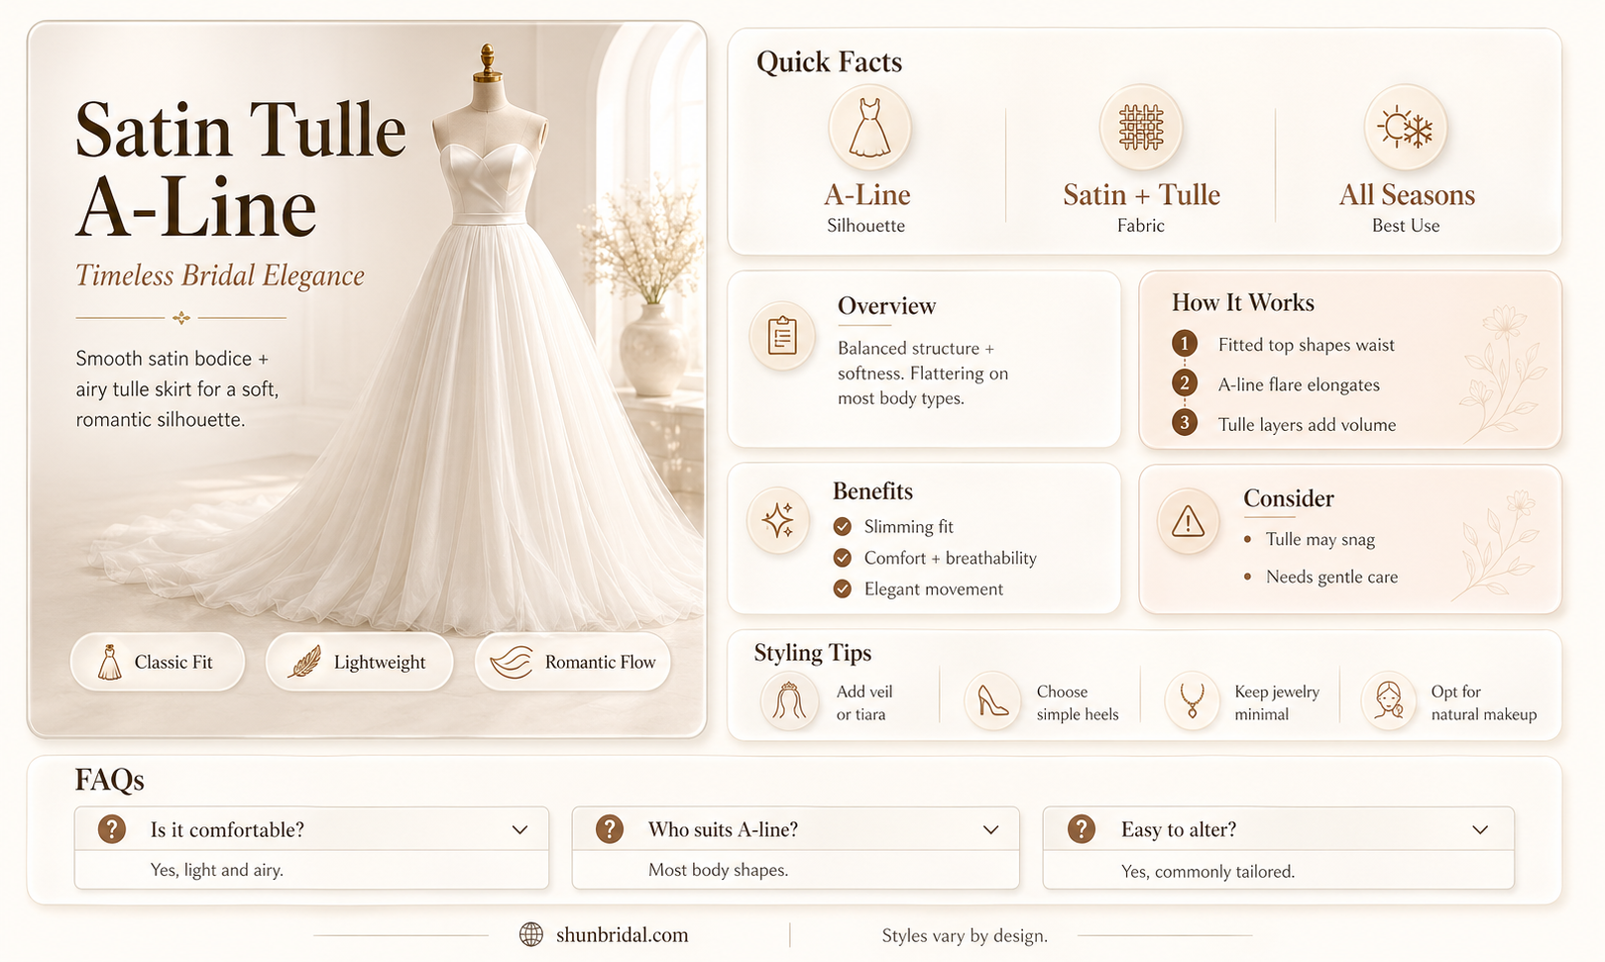The width and height of the screenshot is (1605, 962).
Task: Toggle the Elegant movement checkmark
Action: [x=843, y=588]
